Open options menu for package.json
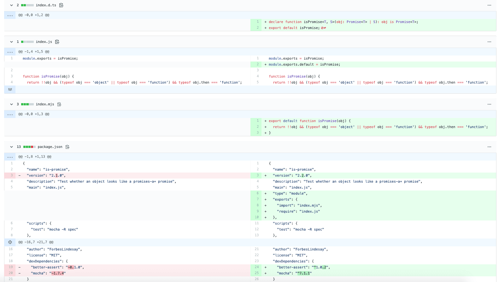This screenshot has height=282, width=499. point(489,147)
